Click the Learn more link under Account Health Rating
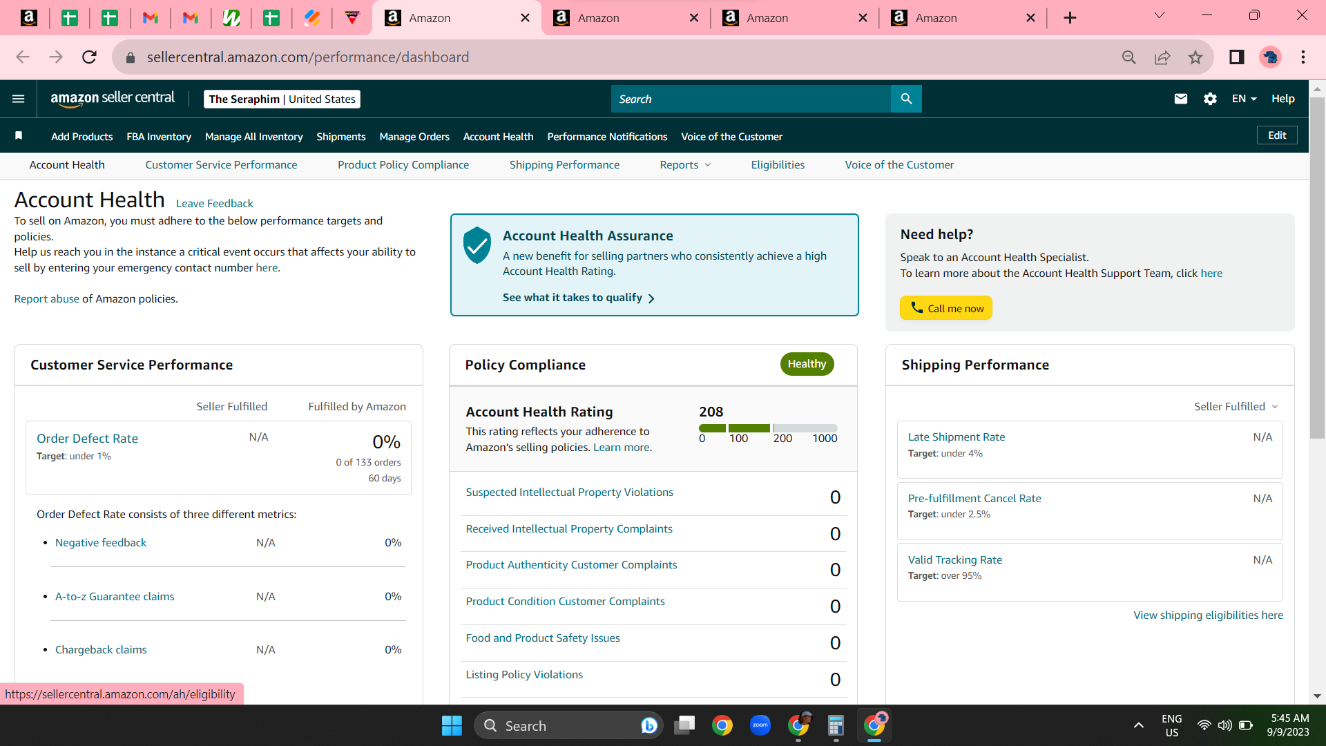 621,448
